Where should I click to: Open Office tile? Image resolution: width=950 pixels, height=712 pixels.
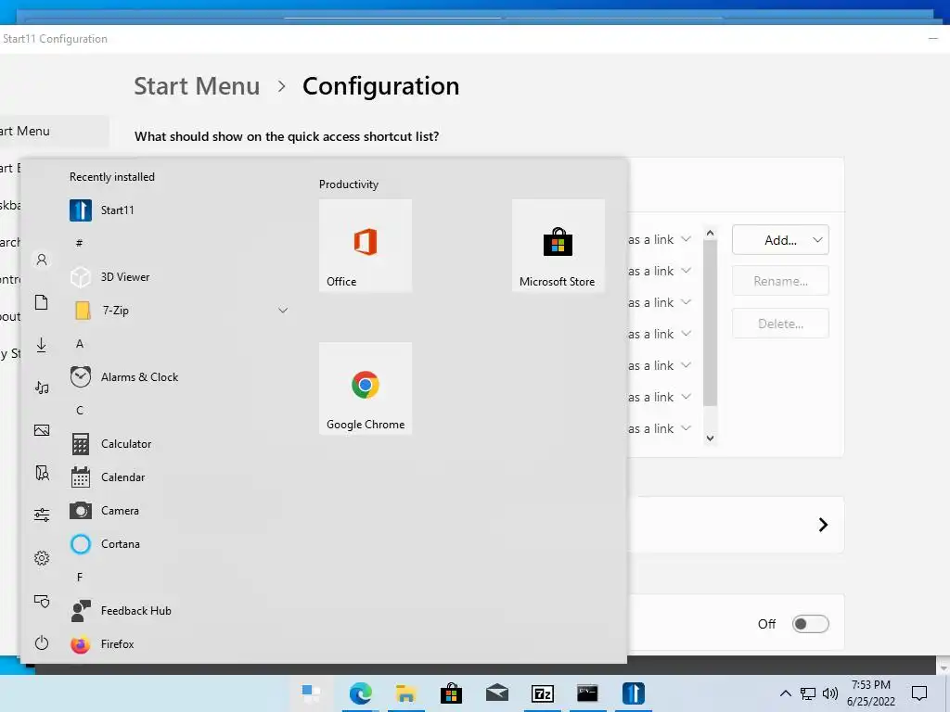366,245
